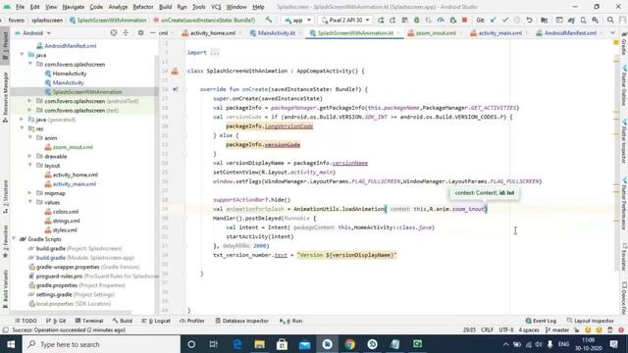Click the Git Update Project arrow icon
628x353 pixels.
click(x=494, y=20)
